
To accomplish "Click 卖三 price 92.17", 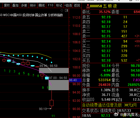I will pyautogui.click(x=106, y=27).
